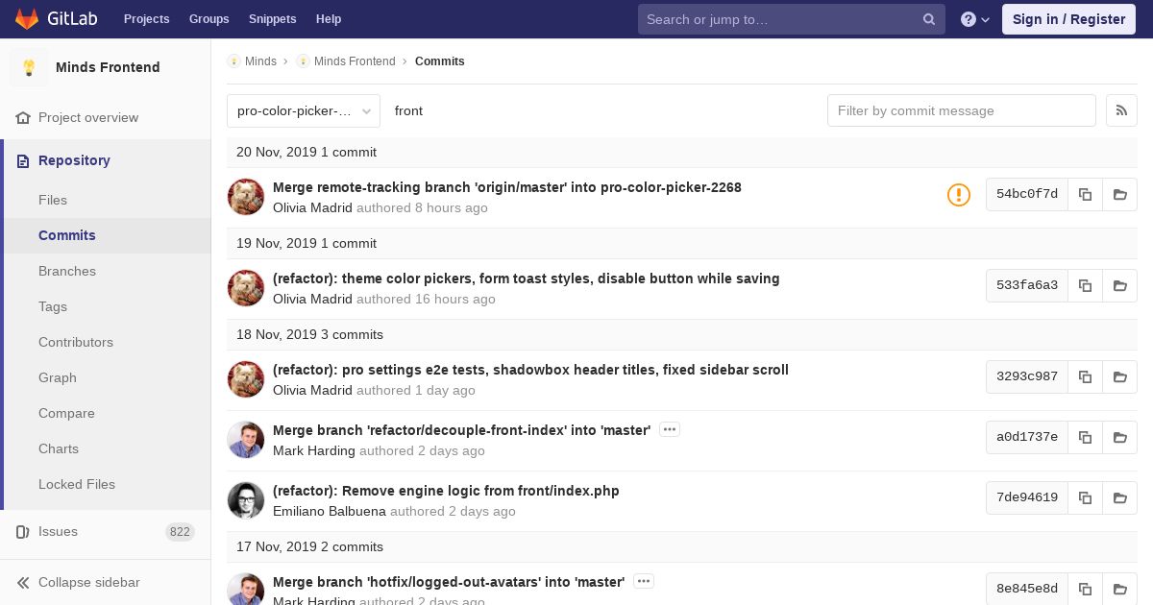The height and width of the screenshot is (605, 1153).
Task: Focus the Filter by commit message field
Action: 961,110
